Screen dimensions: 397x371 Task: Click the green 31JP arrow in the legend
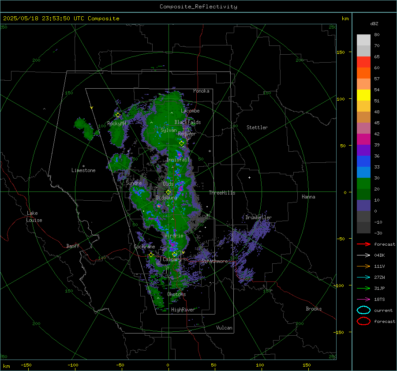click(363, 288)
